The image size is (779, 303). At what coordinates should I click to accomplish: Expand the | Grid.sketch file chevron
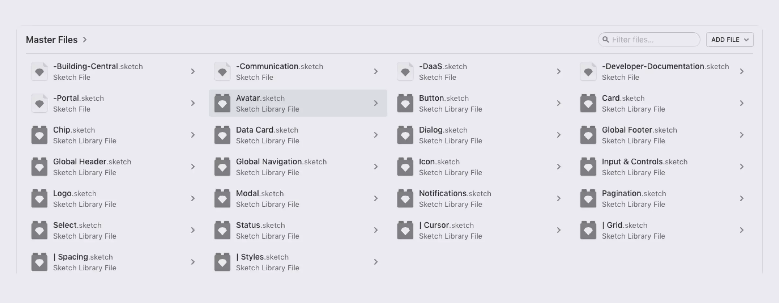coord(741,230)
